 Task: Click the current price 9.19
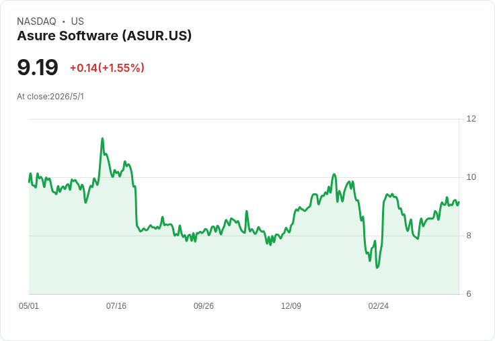38,67
